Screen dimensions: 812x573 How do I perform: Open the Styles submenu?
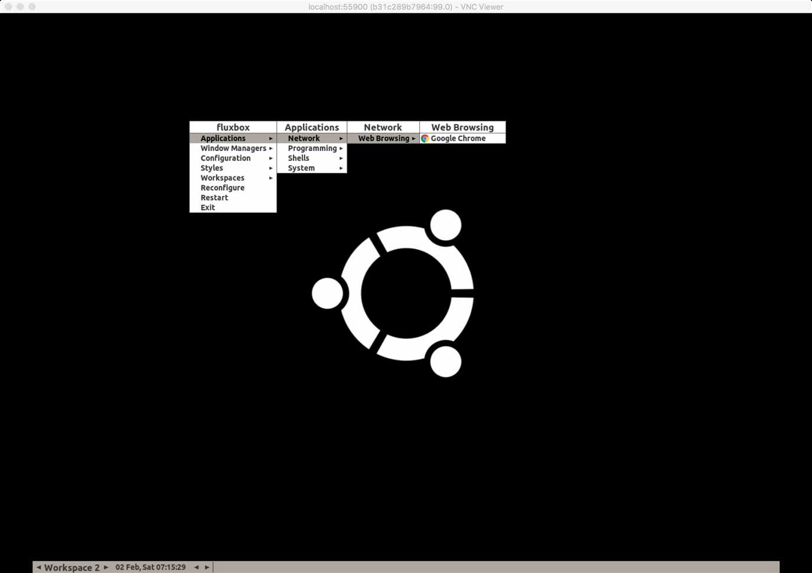click(x=233, y=168)
